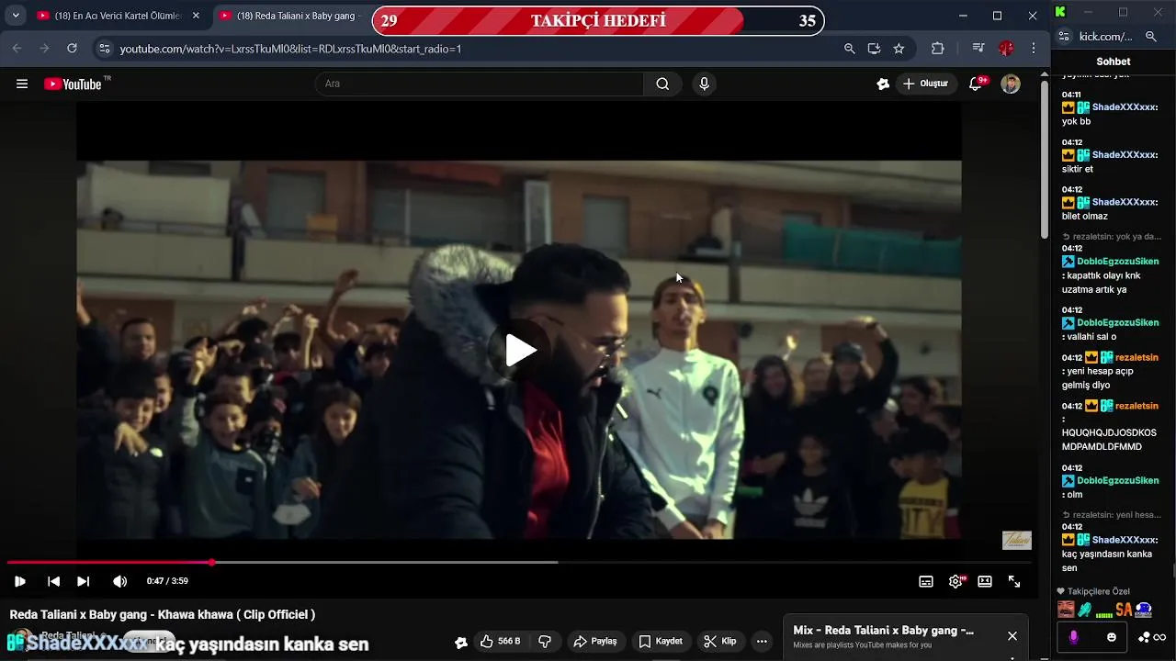Open site information icon beside URL
The width and height of the screenshot is (1176, 661).
[x=104, y=49]
